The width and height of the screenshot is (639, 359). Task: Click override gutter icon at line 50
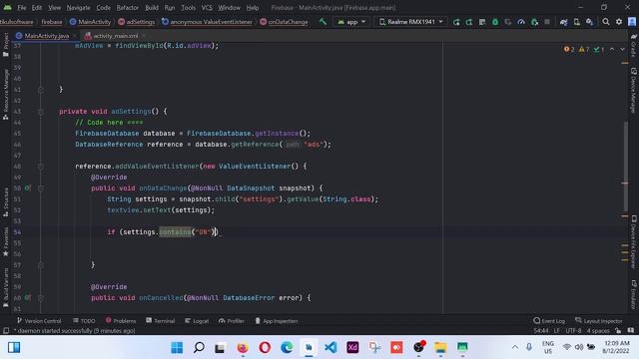(x=27, y=188)
